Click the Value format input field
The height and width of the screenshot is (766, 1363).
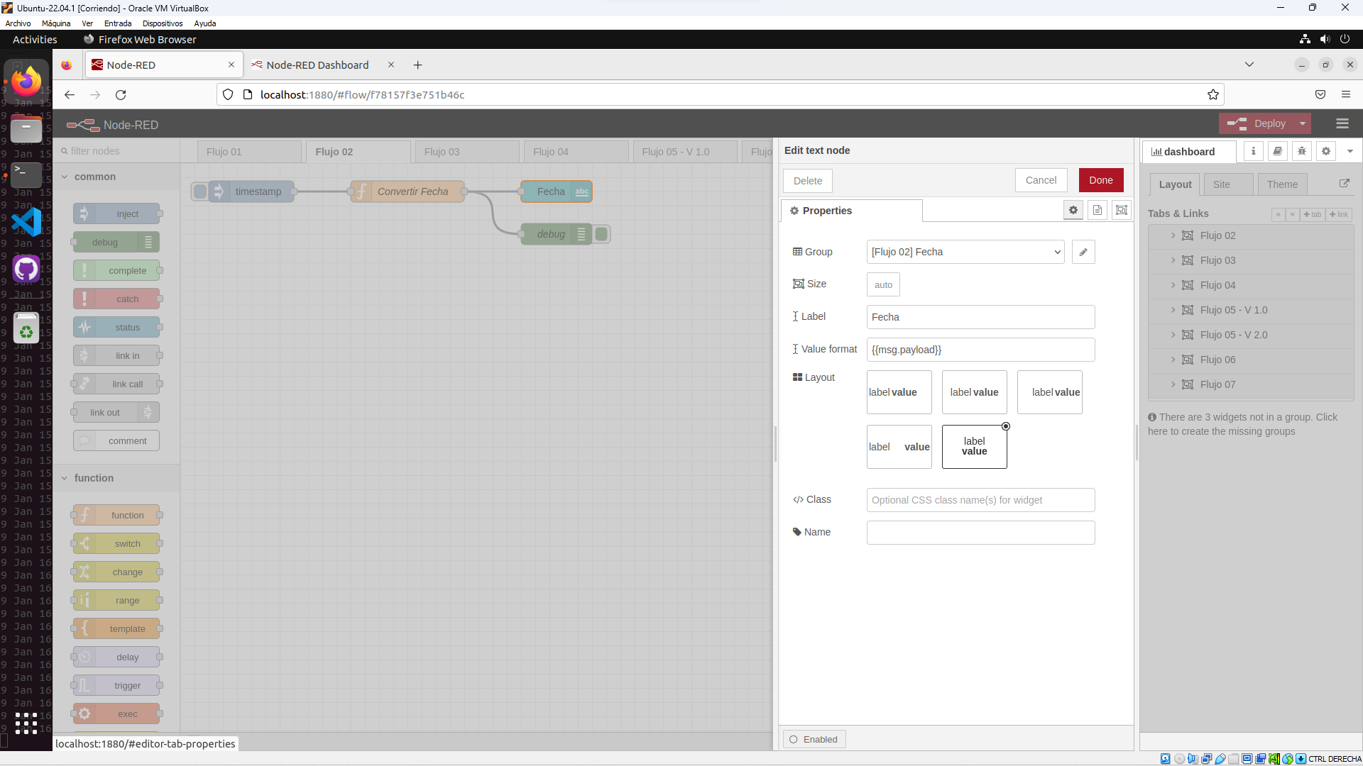(980, 350)
